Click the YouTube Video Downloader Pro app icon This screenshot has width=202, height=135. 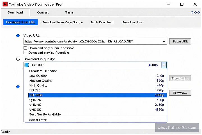pyautogui.click(x=5, y=4)
